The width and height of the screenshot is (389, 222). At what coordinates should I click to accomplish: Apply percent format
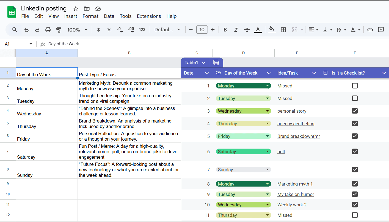[109, 30]
